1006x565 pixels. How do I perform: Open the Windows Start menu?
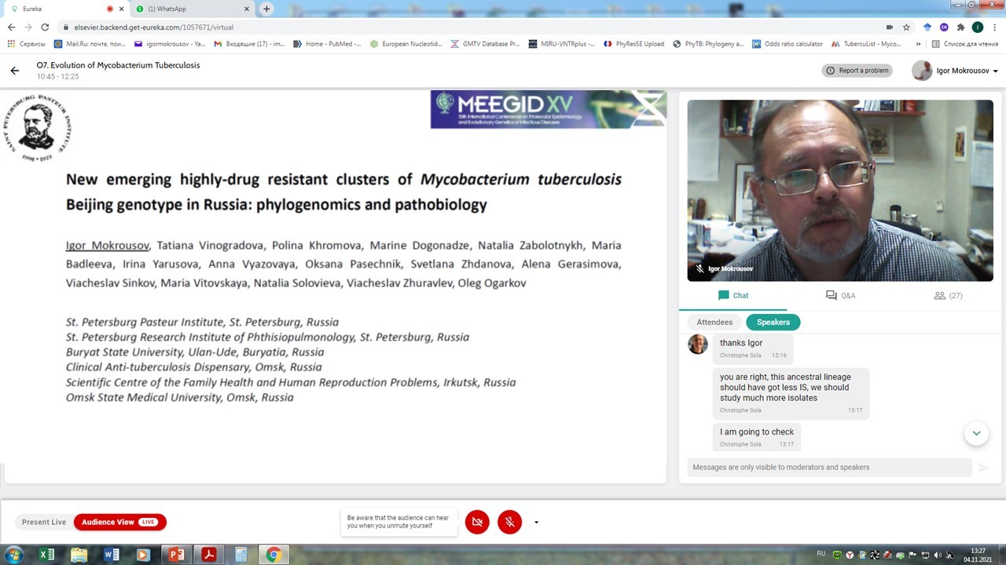pos(13,555)
